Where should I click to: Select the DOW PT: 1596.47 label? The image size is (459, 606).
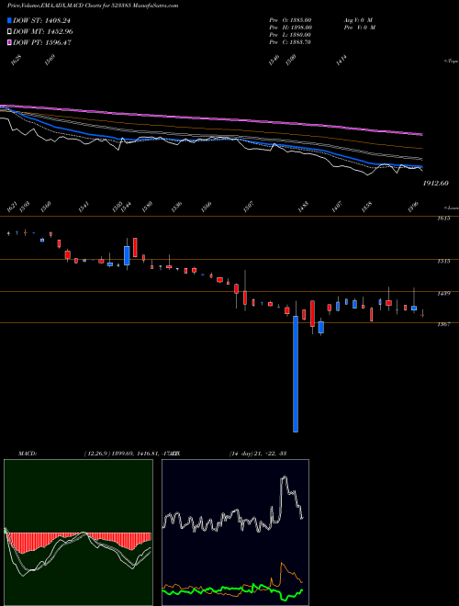click(x=42, y=42)
